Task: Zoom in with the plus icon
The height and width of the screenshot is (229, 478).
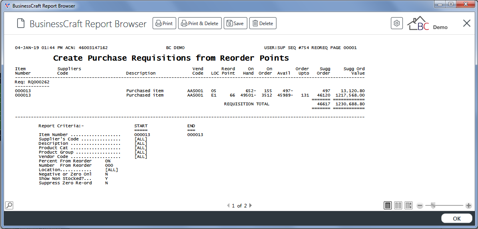Action: tap(469, 205)
